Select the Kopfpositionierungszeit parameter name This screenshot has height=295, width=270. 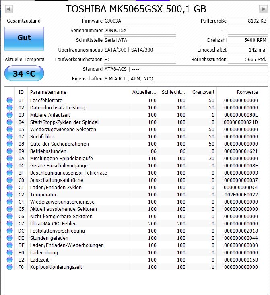point(56,267)
